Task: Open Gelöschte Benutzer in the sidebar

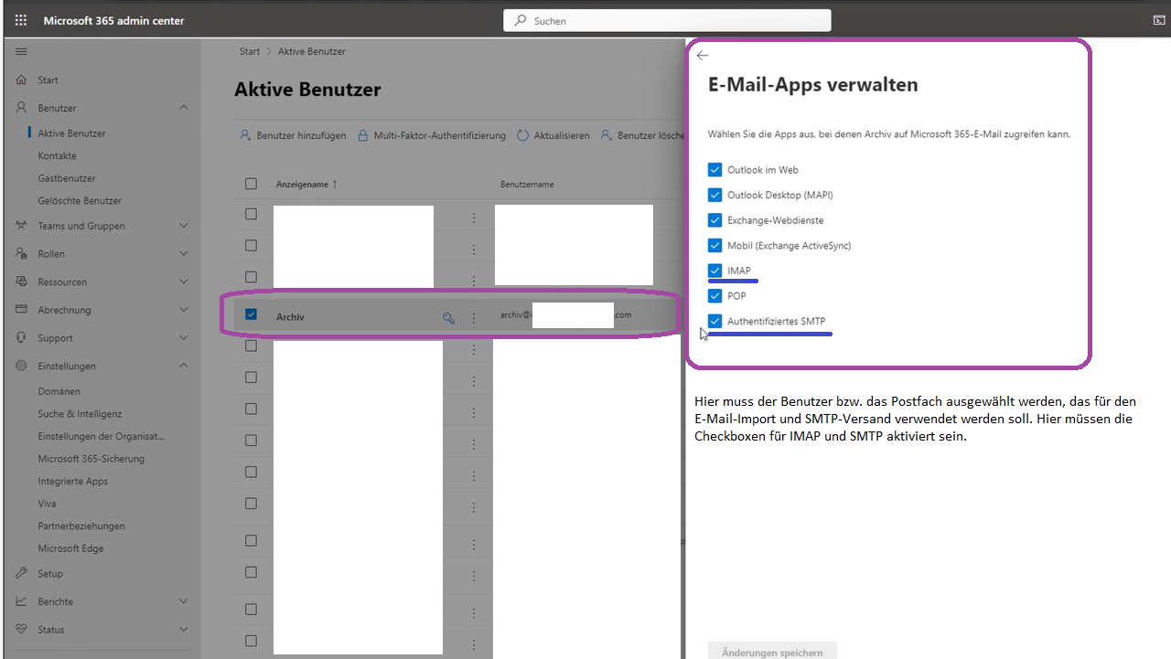Action: click(80, 201)
